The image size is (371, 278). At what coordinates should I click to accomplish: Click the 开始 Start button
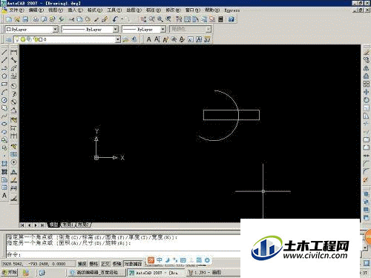pos(10,273)
